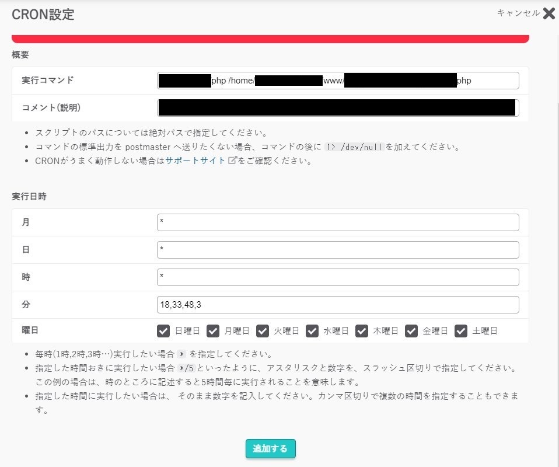Image resolution: width=559 pixels, height=467 pixels.
Task: Click the キャンセル text link
Action: coord(518,13)
